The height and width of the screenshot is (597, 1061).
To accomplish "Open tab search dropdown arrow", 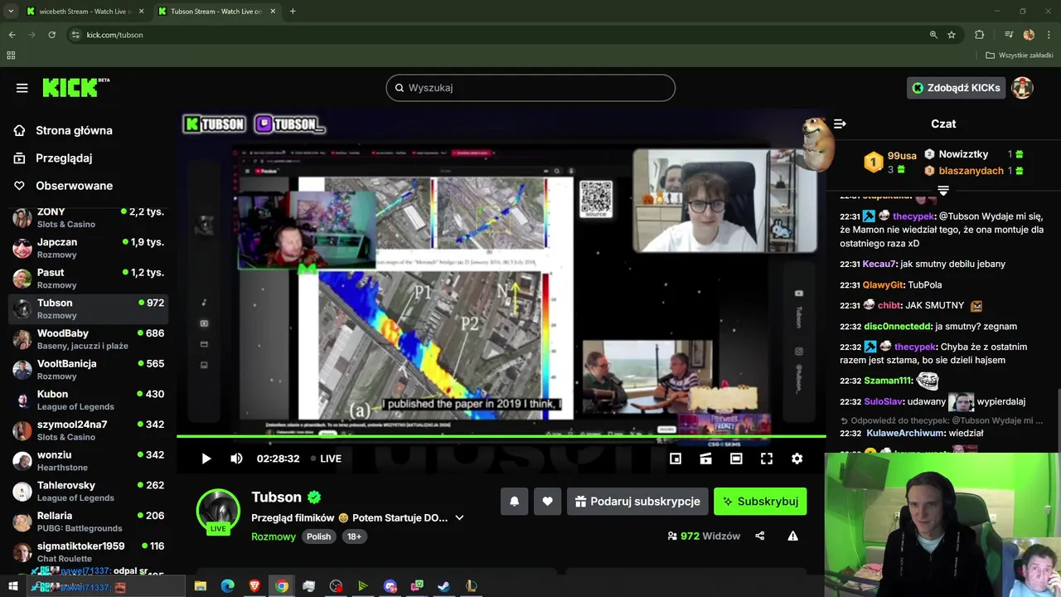I will point(11,12).
